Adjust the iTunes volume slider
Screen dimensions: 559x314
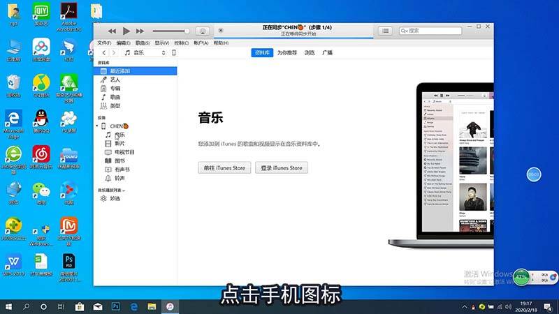170,31
